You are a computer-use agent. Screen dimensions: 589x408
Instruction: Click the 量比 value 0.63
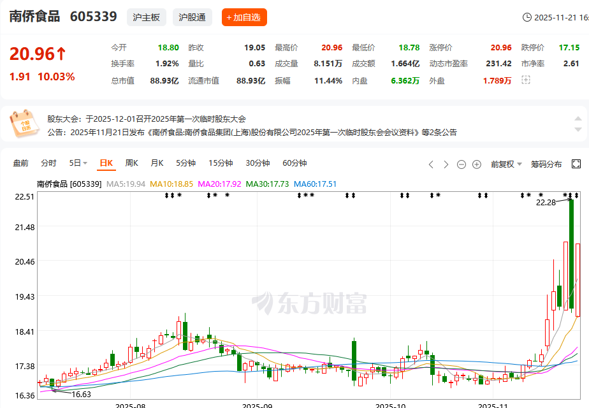(x=257, y=64)
